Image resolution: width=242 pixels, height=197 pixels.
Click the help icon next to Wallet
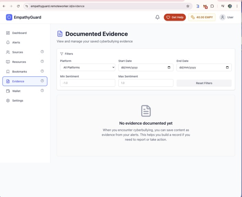42,90
